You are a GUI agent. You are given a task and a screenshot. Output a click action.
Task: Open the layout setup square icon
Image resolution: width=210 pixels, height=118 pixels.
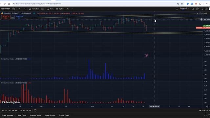tap(177, 9)
